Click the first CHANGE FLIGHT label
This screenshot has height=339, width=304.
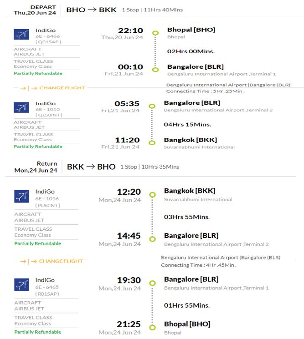click(62, 88)
